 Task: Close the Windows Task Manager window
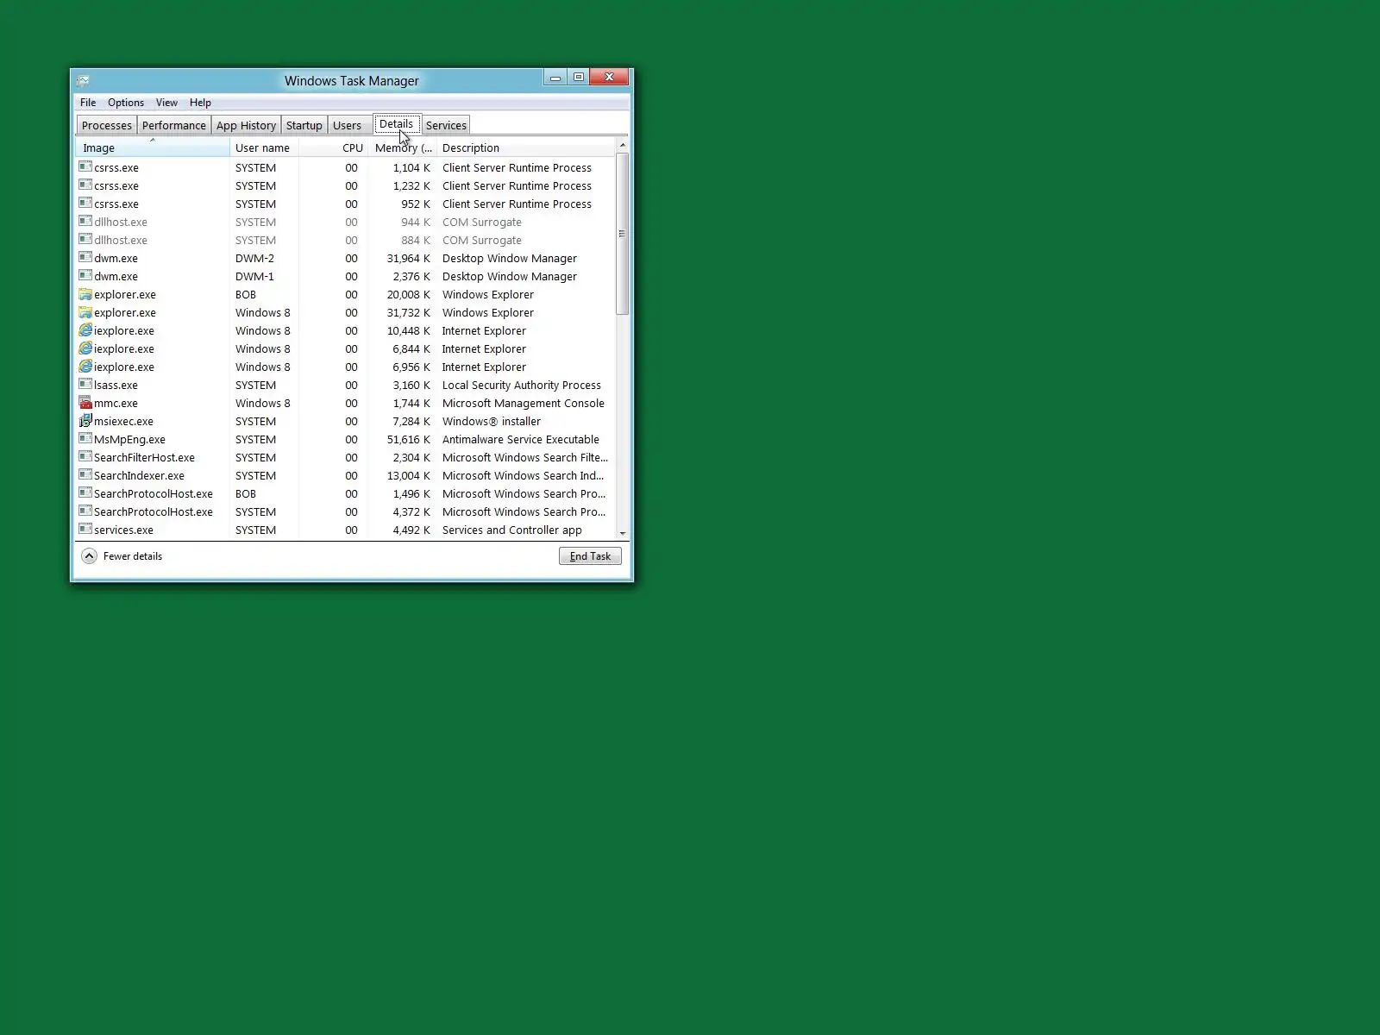pyautogui.click(x=610, y=78)
